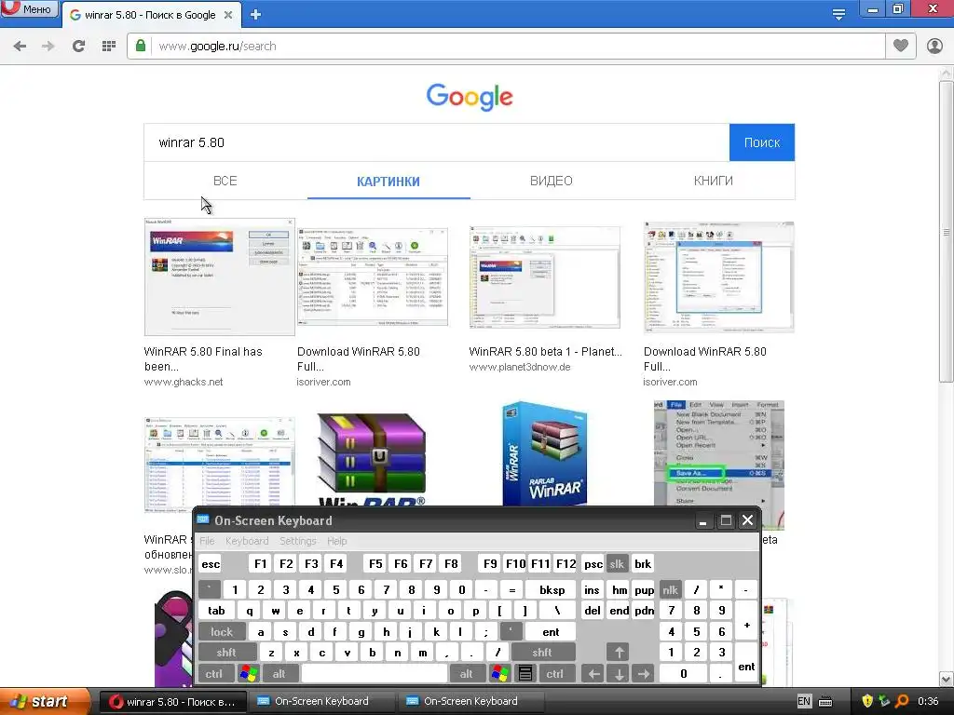This screenshot has width=954, height=715.
Task: Open the КНИГИ tab
Action: 713,181
